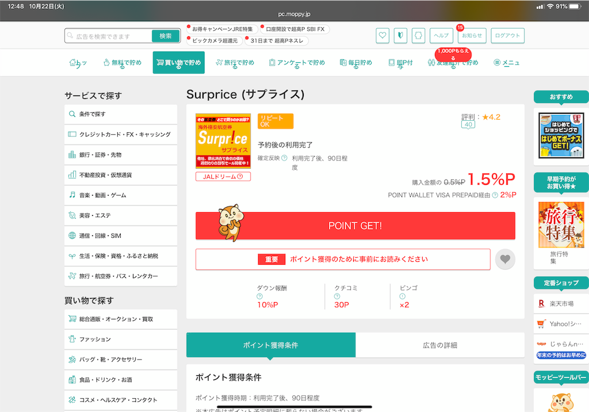
Task: Open ファッション shopping category
Action: click(121, 339)
